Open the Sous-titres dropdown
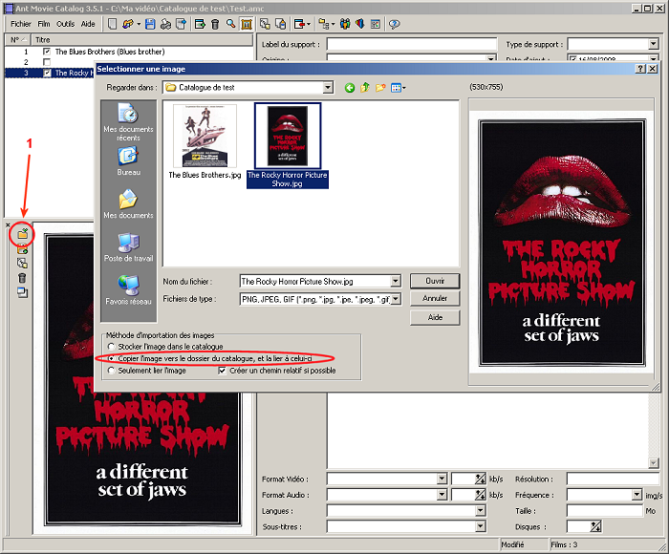The width and height of the screenshot is (669, 554). [x=481, y=526]
